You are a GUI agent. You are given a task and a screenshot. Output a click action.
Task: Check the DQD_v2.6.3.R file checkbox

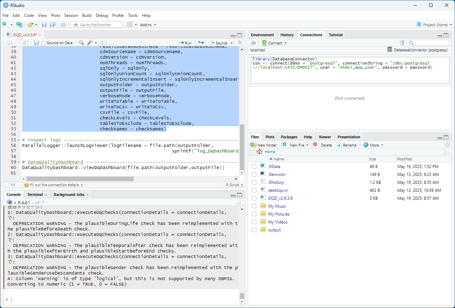254,198
